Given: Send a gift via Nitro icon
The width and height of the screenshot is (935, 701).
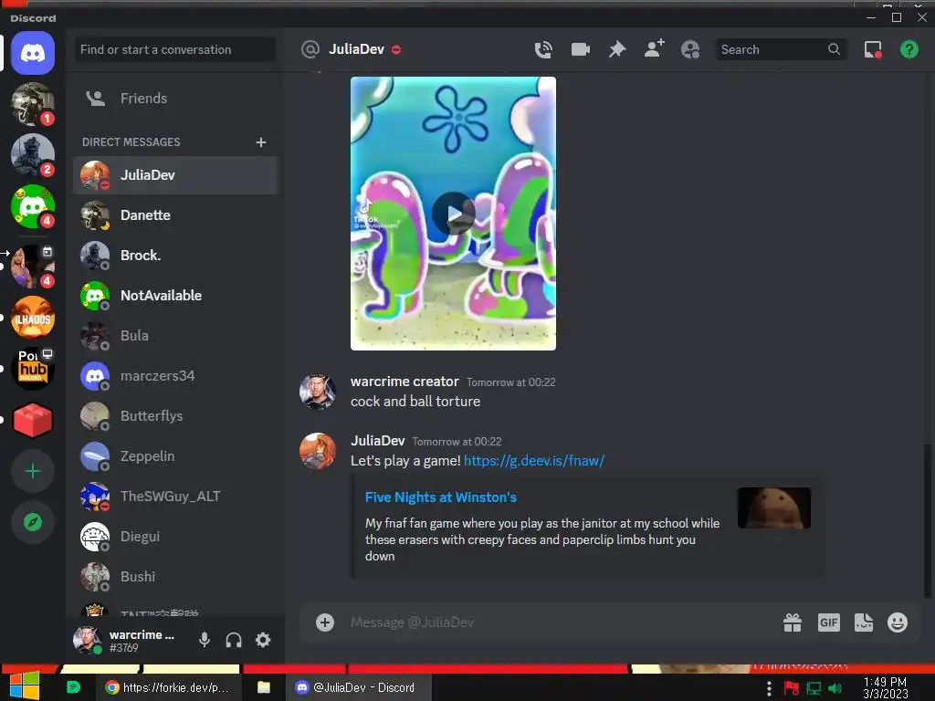Looking at the screenshot, I should pyautogui.click(x=793, y=623).
